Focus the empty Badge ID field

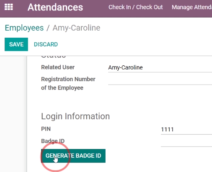tap(186, 142)
